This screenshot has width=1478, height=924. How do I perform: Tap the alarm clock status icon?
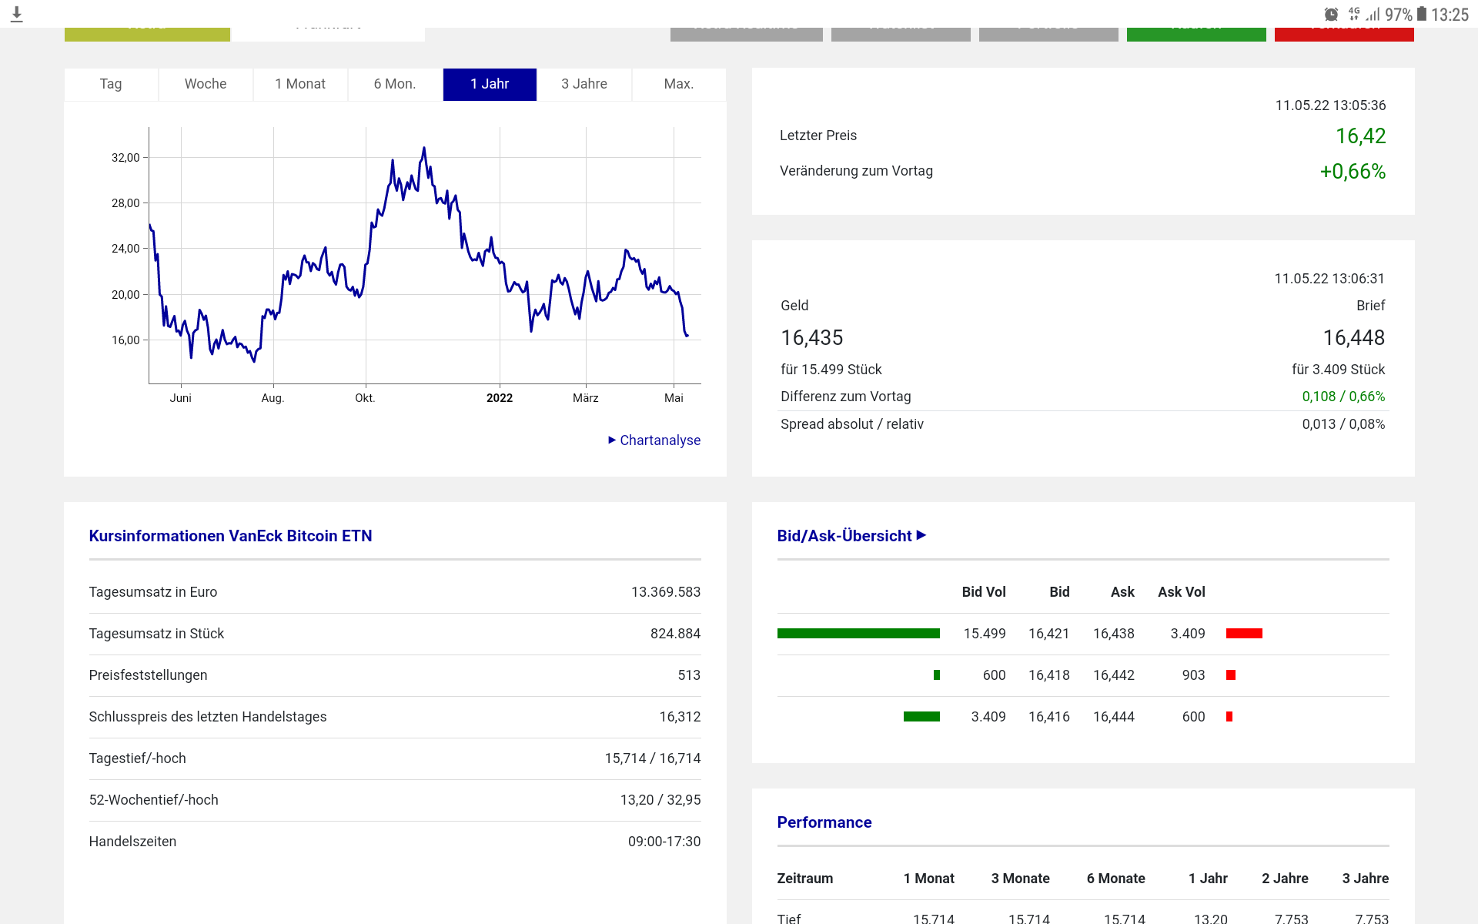pos(1331,15)
